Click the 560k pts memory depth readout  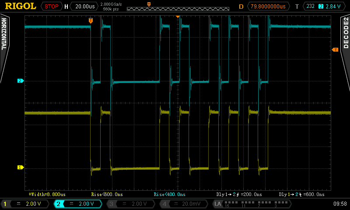[111, 9]
